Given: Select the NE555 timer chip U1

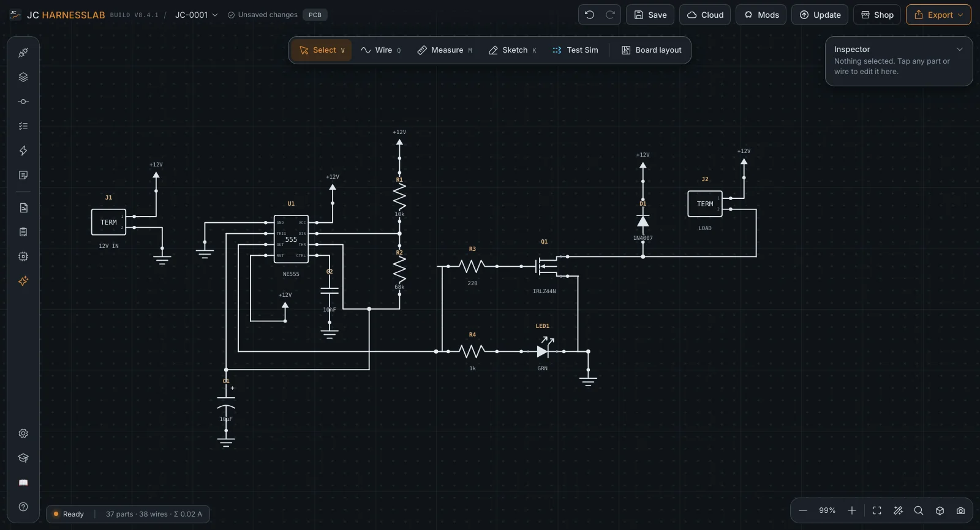Looking at the screenshot, I should [x=291, y=239].
